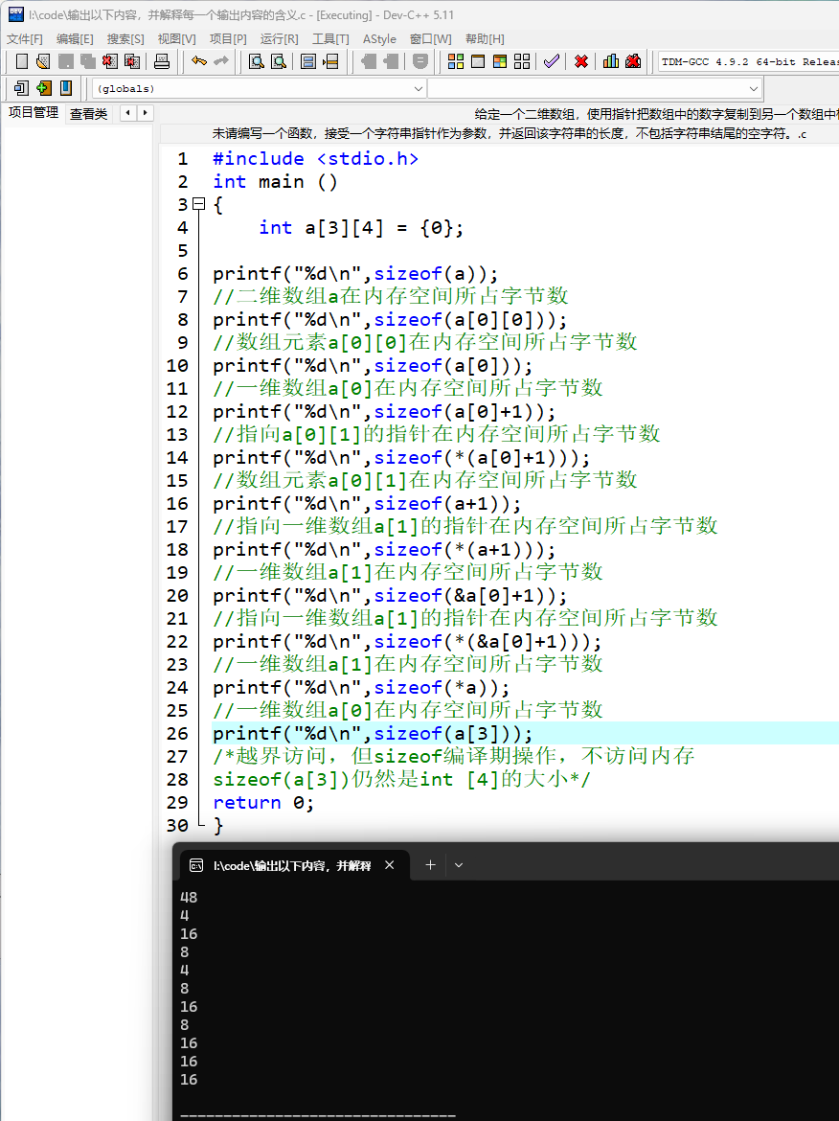This screenshot has width=839, height=1121.
Task: Click the line printf sizeof(a[3]) on line 26
Action: pyautogui.click(x=373, y=734)
